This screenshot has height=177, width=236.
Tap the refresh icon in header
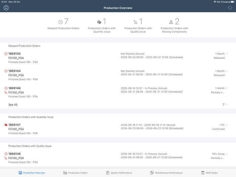pyautogui.click(x=230, y=8)
